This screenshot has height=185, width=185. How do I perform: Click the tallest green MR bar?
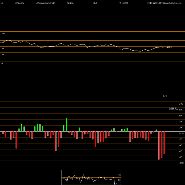[67, 125]
